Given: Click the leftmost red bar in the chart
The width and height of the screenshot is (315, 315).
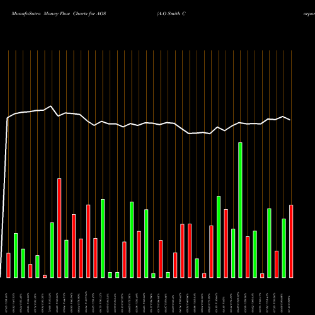Looking at the screenshot, I should (8, 265).
